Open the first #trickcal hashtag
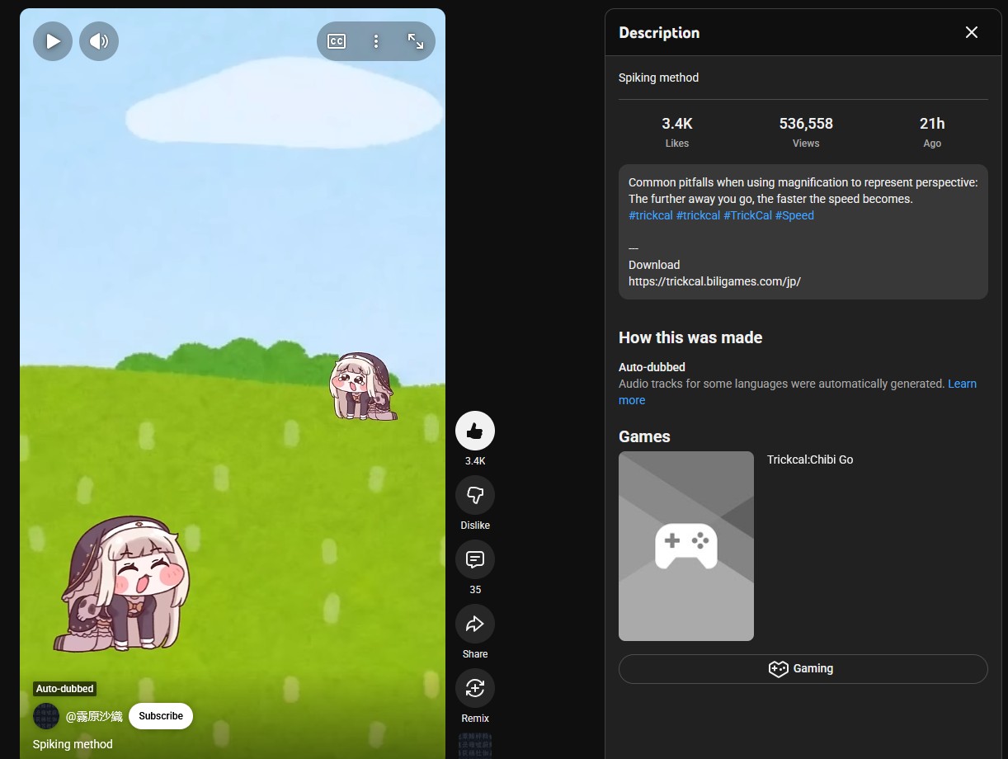The height and width of the screenshot is (759, 1008). coord(651,215)
